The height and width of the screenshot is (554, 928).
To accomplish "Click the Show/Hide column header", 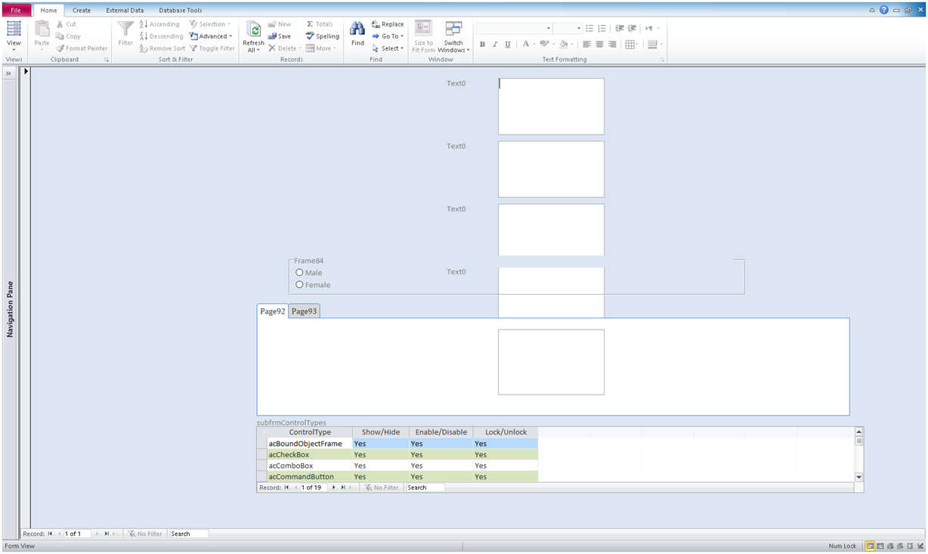I will click(381, 432).
